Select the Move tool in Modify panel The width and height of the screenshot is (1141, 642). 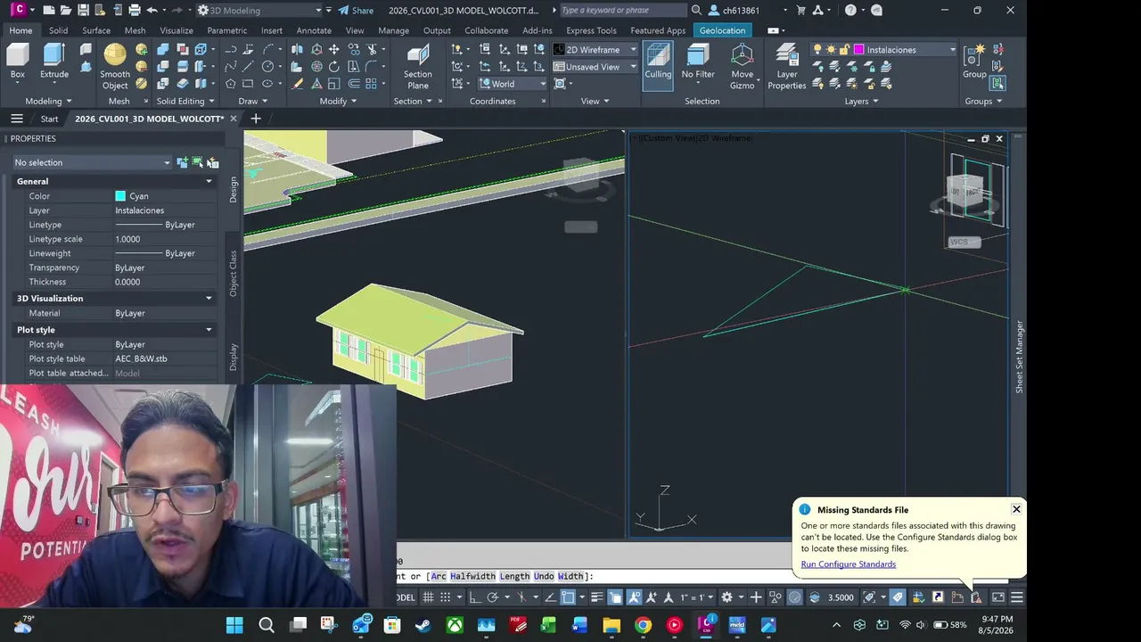point(334,49)
